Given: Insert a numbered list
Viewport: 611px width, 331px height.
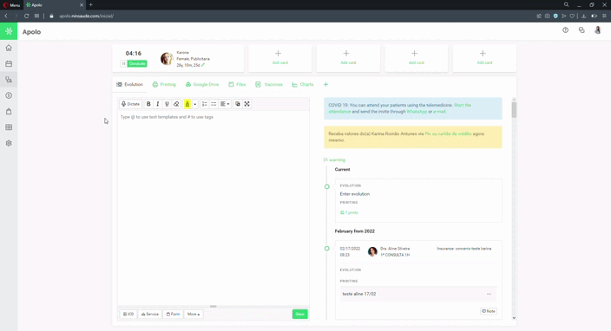Looking at the screenshot, I should tap(205, 104).
